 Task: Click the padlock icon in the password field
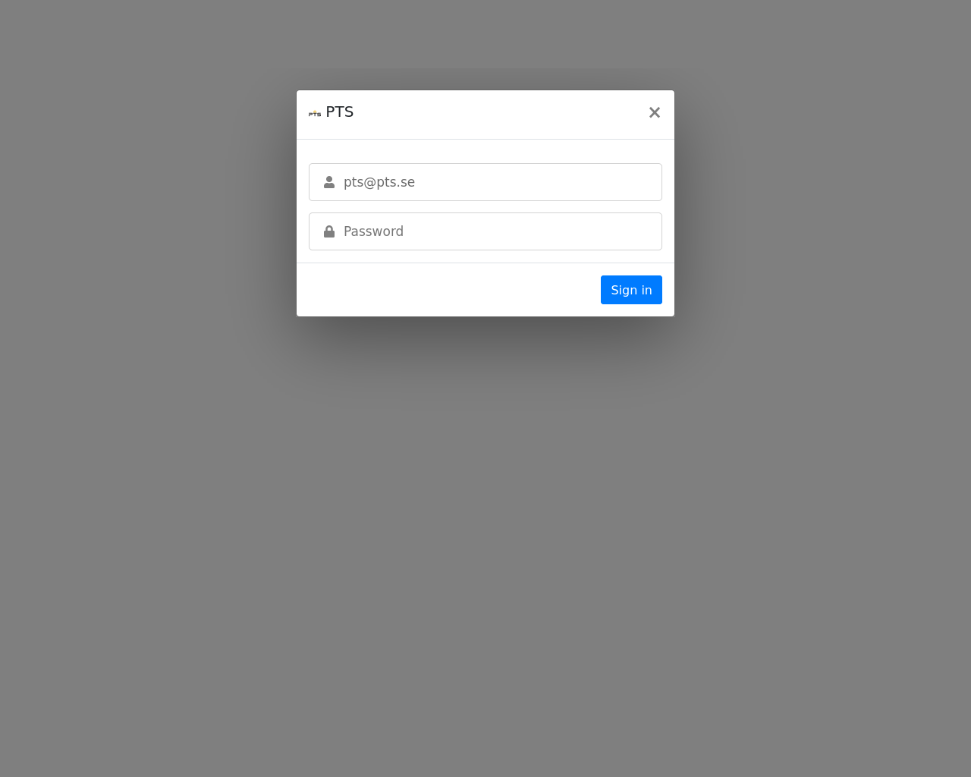point(329,231)
